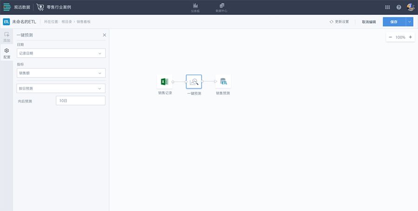Select the 添加 add sidebar tab

(x=7, y=37)
